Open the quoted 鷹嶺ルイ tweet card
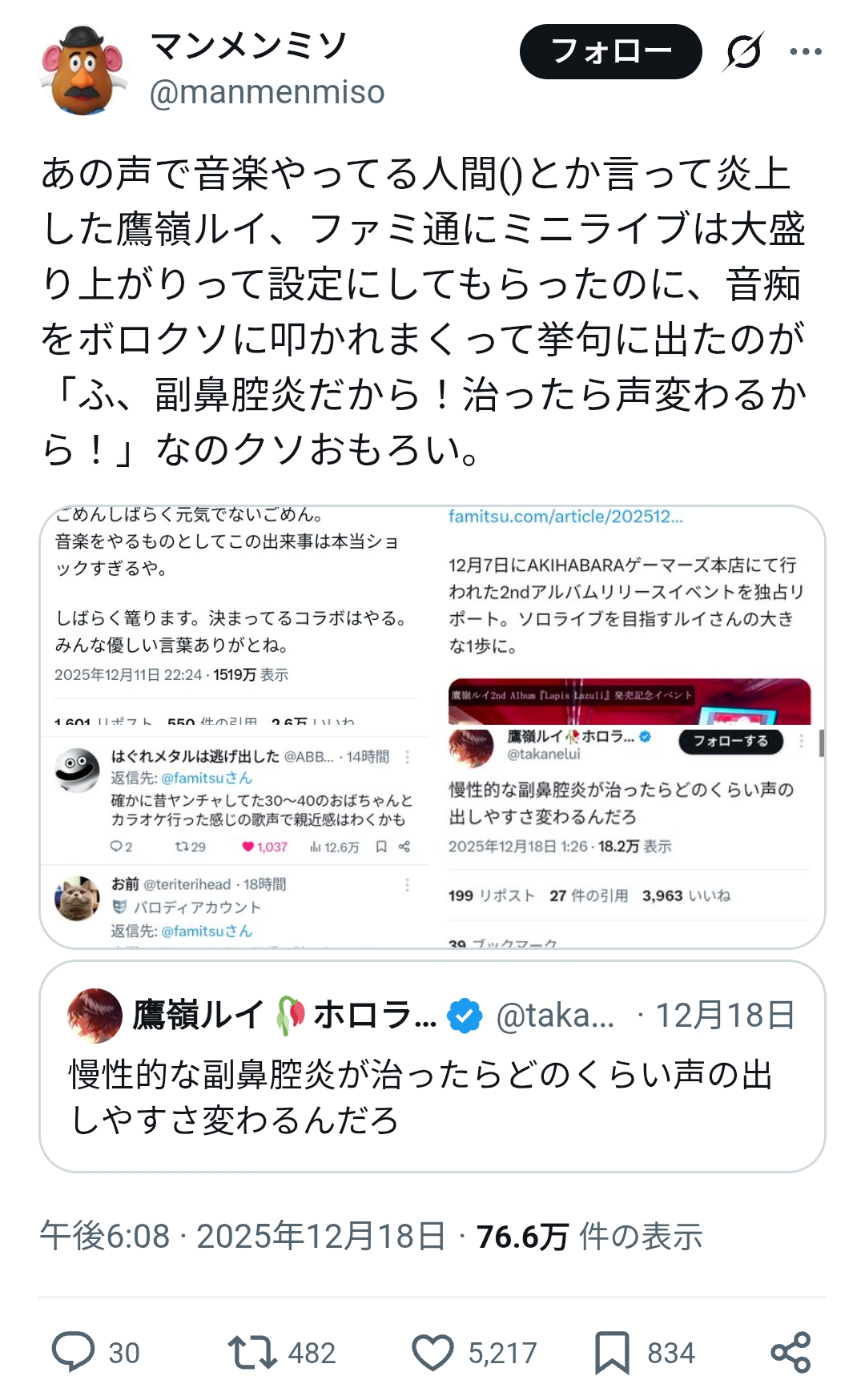Image resolution: width=865 pixels, height=1392 pixels. (432, 1066)
